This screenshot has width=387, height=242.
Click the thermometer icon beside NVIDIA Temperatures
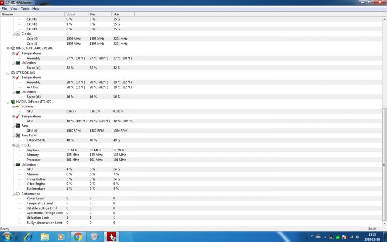18,116
